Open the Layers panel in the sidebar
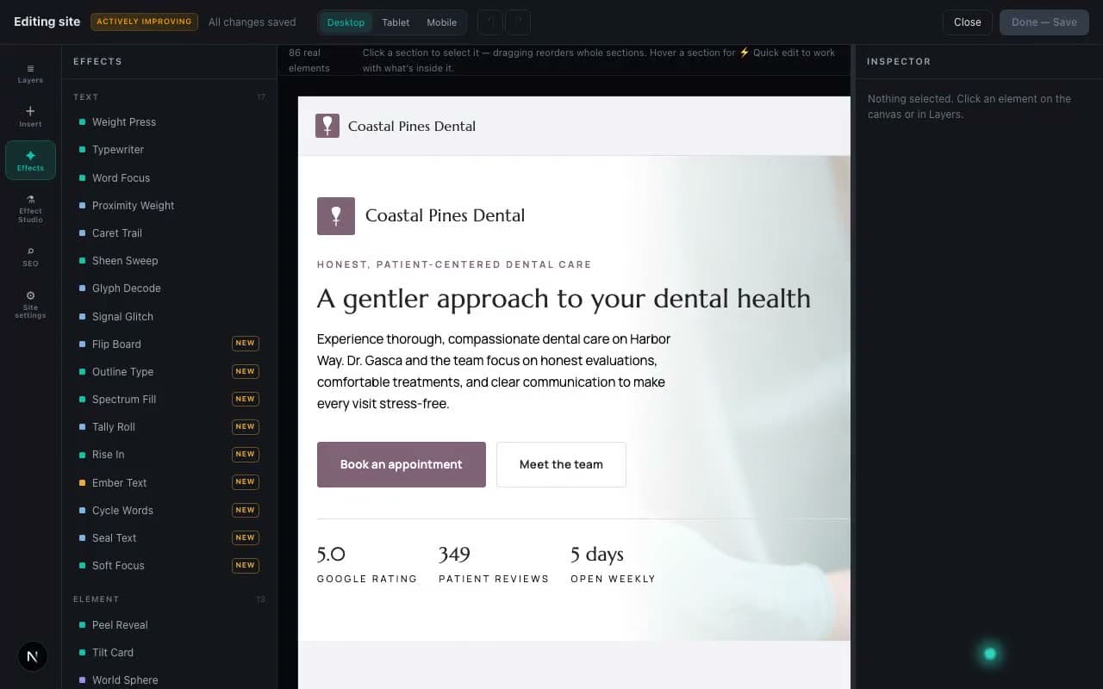This screenshot has height=689, width=1103. 30,73
